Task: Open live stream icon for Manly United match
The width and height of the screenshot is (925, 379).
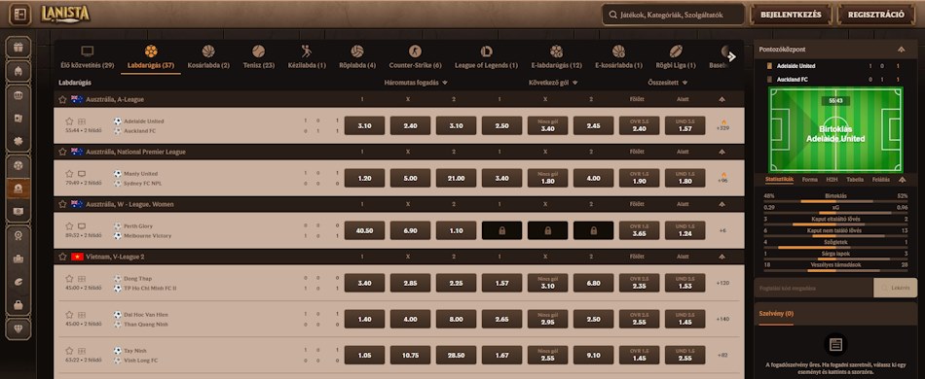Action: 82,174
